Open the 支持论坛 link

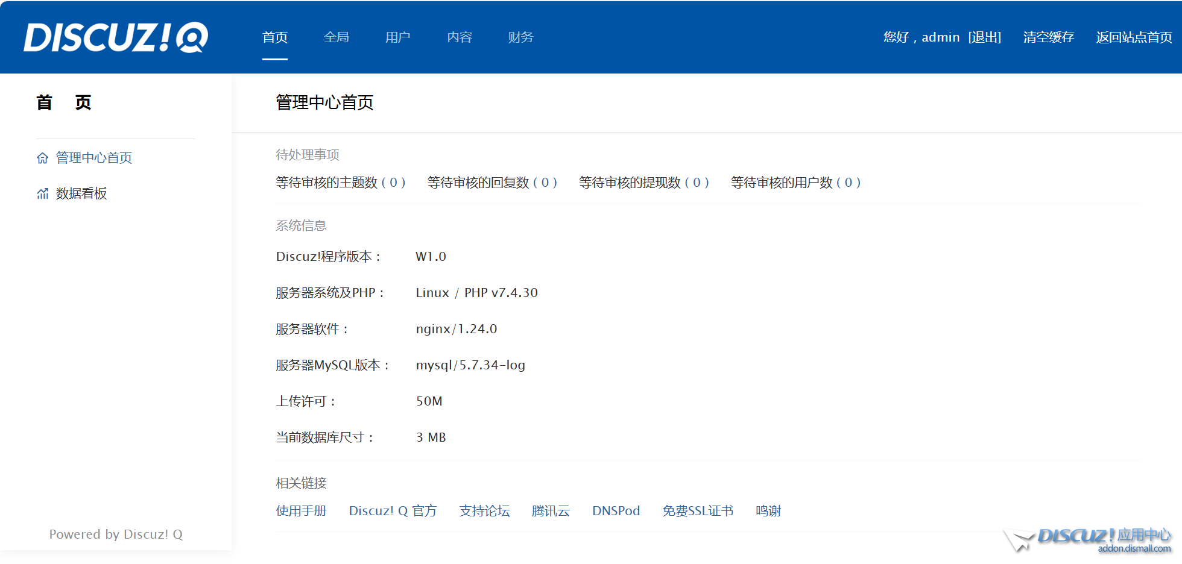485,511
